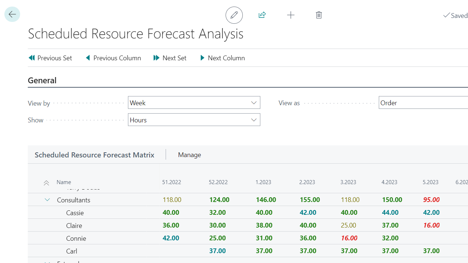Advance to Next Set
Image resolution: width=468 pixels, height=263 pixels.
point(170,58)
